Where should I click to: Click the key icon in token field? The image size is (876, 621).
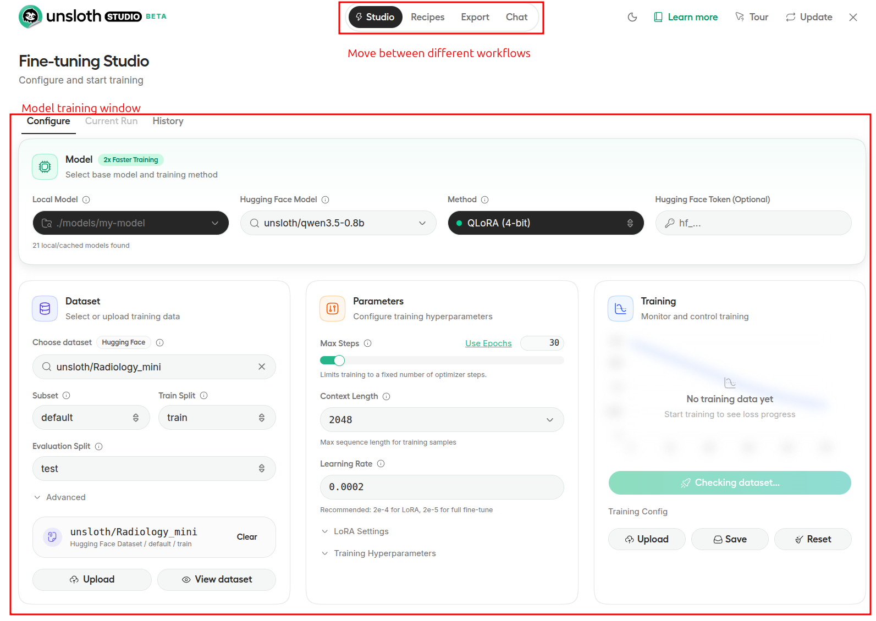click(x=670, y=223)
